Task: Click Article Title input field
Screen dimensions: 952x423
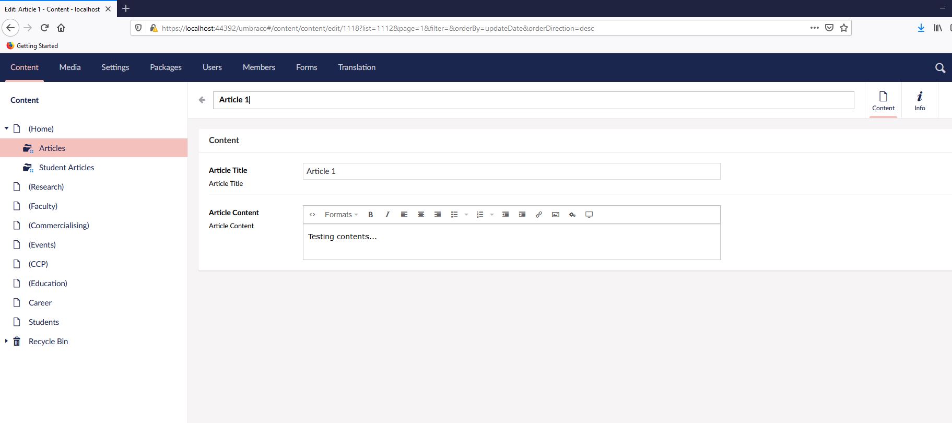Action: (x=511, y=171)
